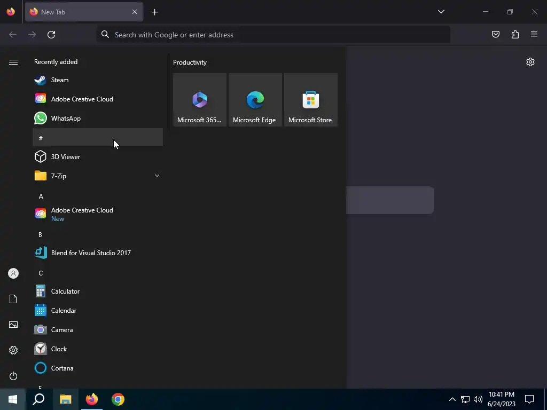Image resolution: width=547 pixels, height=410 pixels.
Task: Open Adobe Creative Cloud marked New
Action: (x=98, y=214)
